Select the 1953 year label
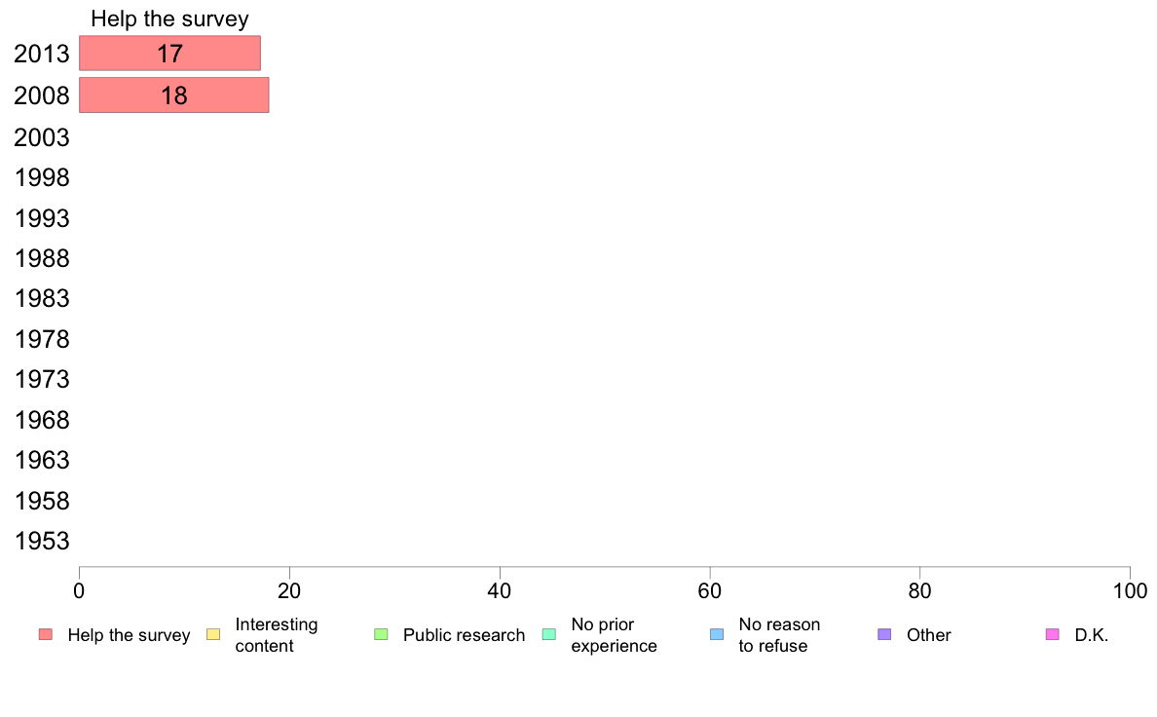The height and width of the screenshot is (717, 1157). tap(42, 541)
